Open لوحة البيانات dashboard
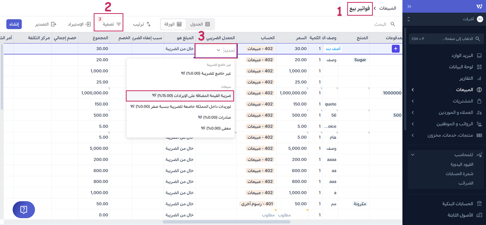 pyautogui.click(x=461, y=67)
